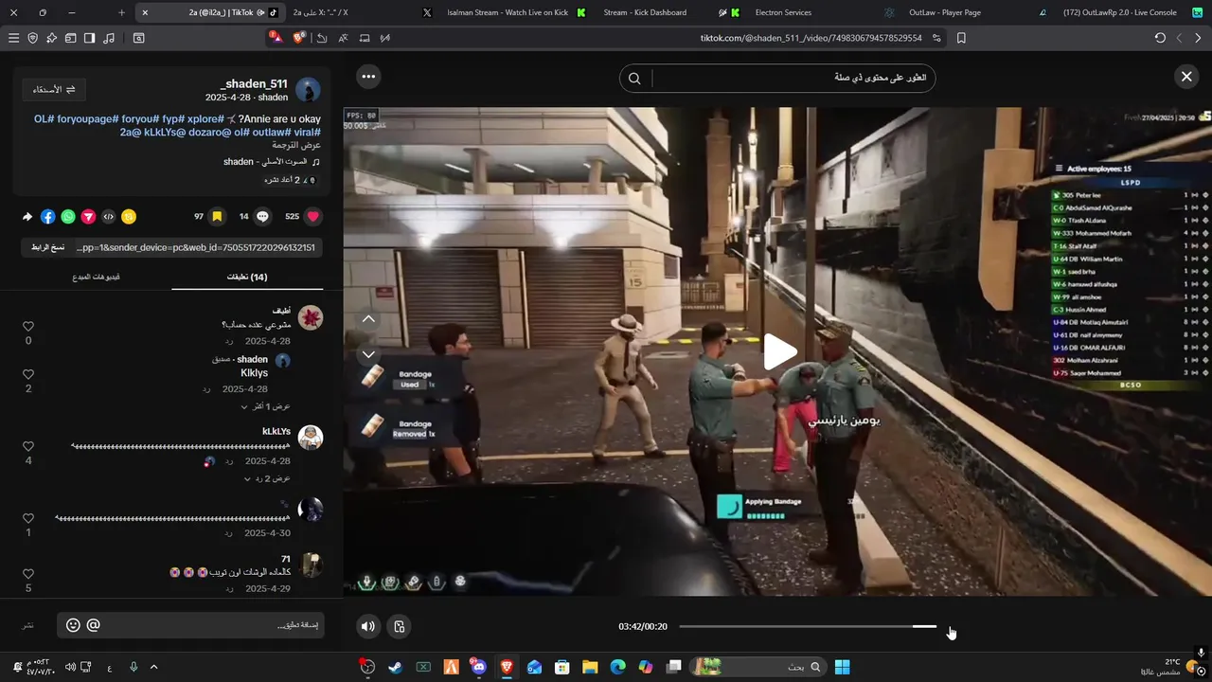The width and height of the screenshot is (1212, 682).
Task: Like the comment by user 71
Action: point(28,574)
